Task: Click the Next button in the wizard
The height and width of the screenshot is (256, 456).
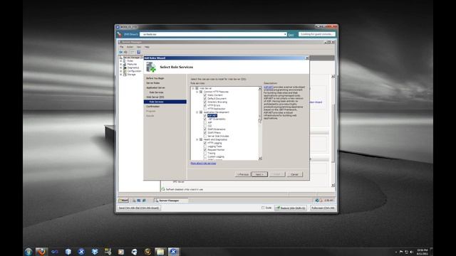Action: (259, 174)
